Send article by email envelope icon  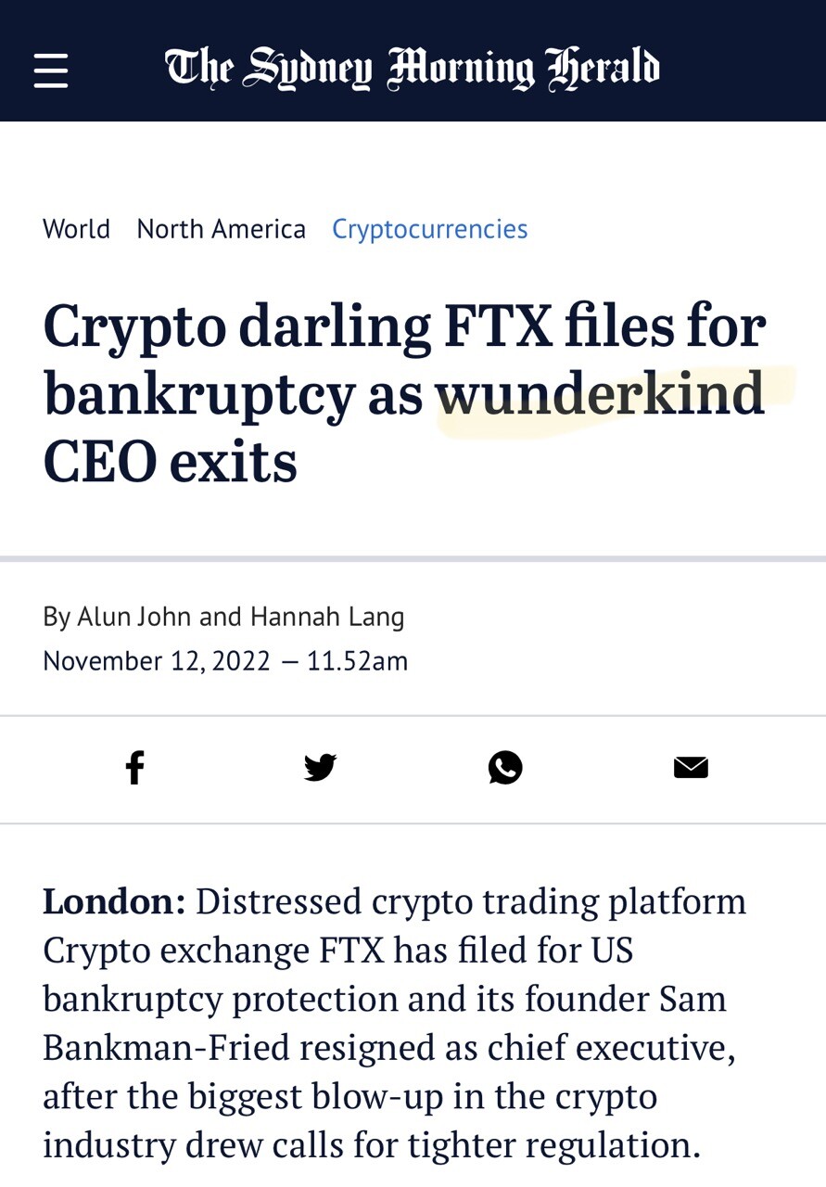click(x=691, y=768)
